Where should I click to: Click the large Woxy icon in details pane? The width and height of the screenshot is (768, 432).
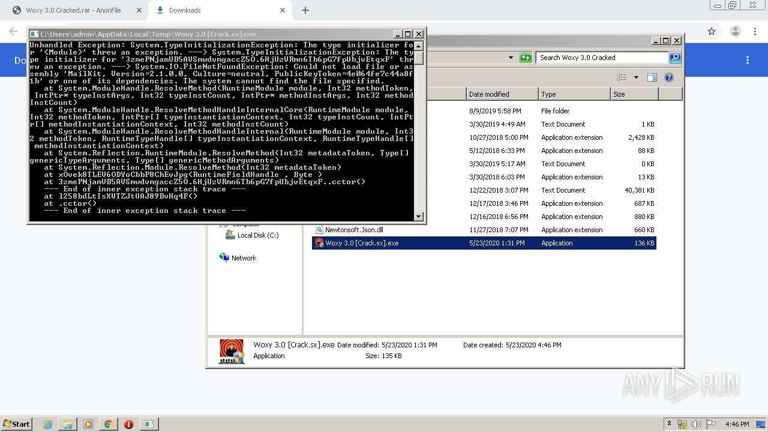coord(232,352)
